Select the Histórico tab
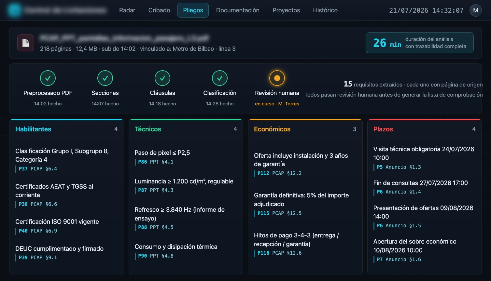 coord(325,10)
